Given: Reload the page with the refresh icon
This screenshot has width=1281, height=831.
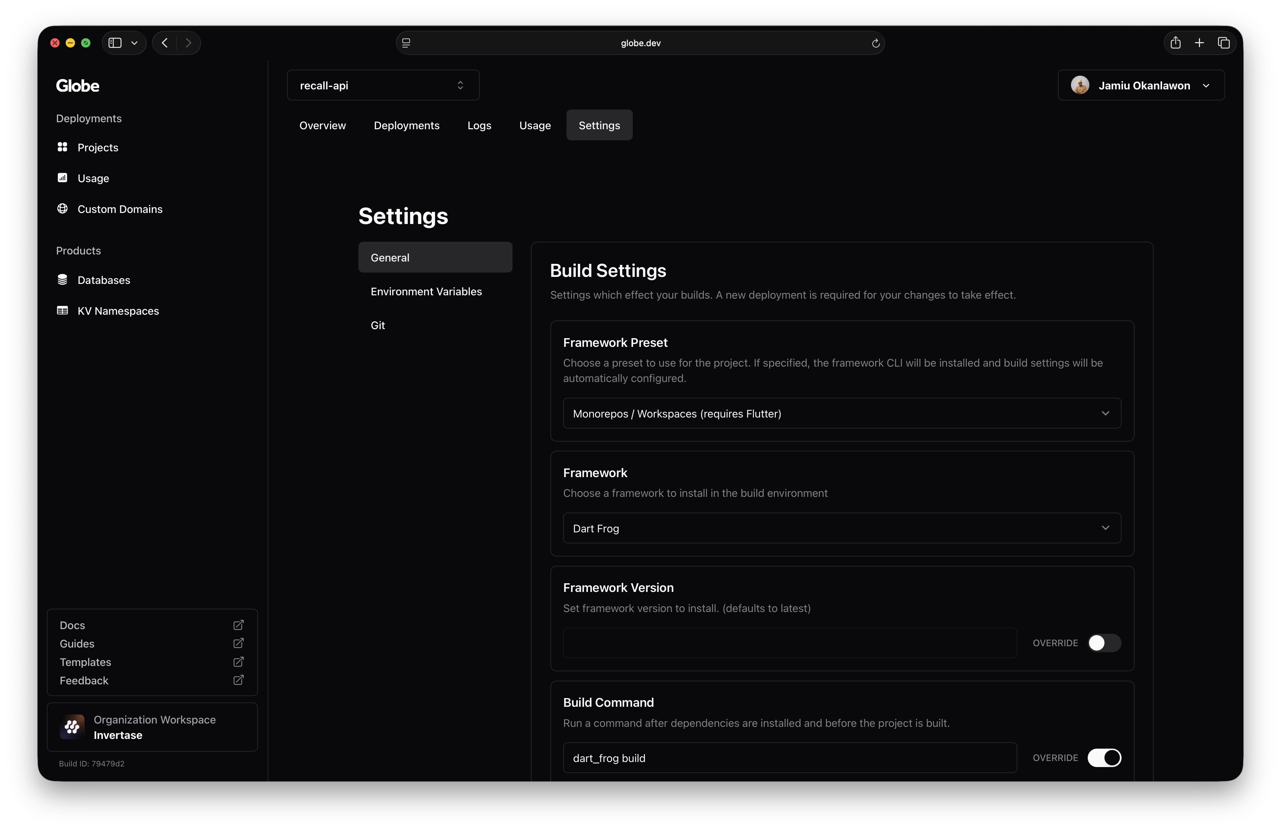Looking at the screenshot, I should [x=875, y=43].
